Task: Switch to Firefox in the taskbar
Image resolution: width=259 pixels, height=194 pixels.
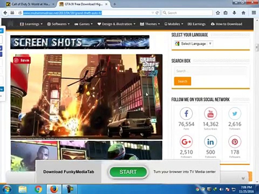Action: coord(54,189)
